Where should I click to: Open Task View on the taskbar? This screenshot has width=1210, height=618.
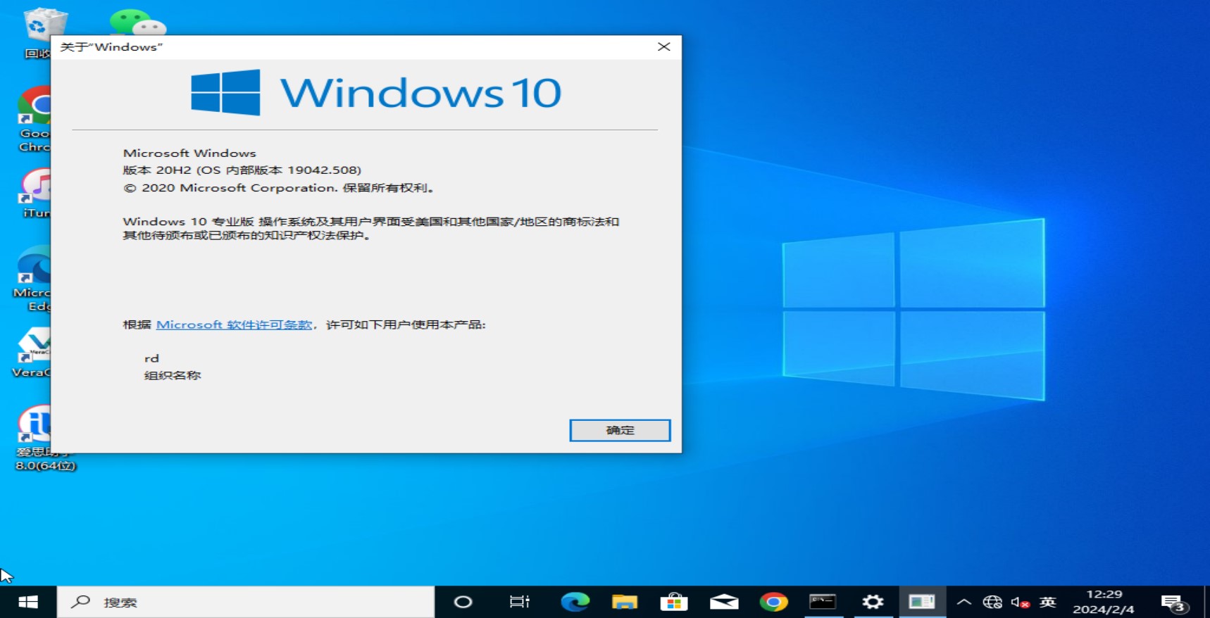[520, 602]
